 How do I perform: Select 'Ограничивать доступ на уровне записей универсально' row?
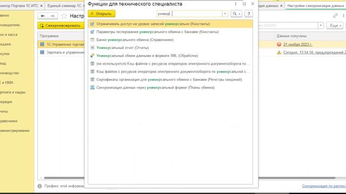point(170,24)
